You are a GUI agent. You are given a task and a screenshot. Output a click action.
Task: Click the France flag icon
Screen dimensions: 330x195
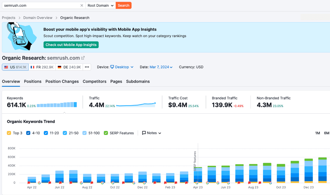coord(32,67)
